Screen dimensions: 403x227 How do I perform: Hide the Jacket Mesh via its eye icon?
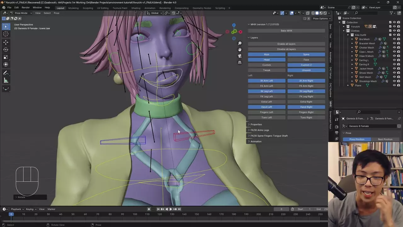click(x=394, y=68)
